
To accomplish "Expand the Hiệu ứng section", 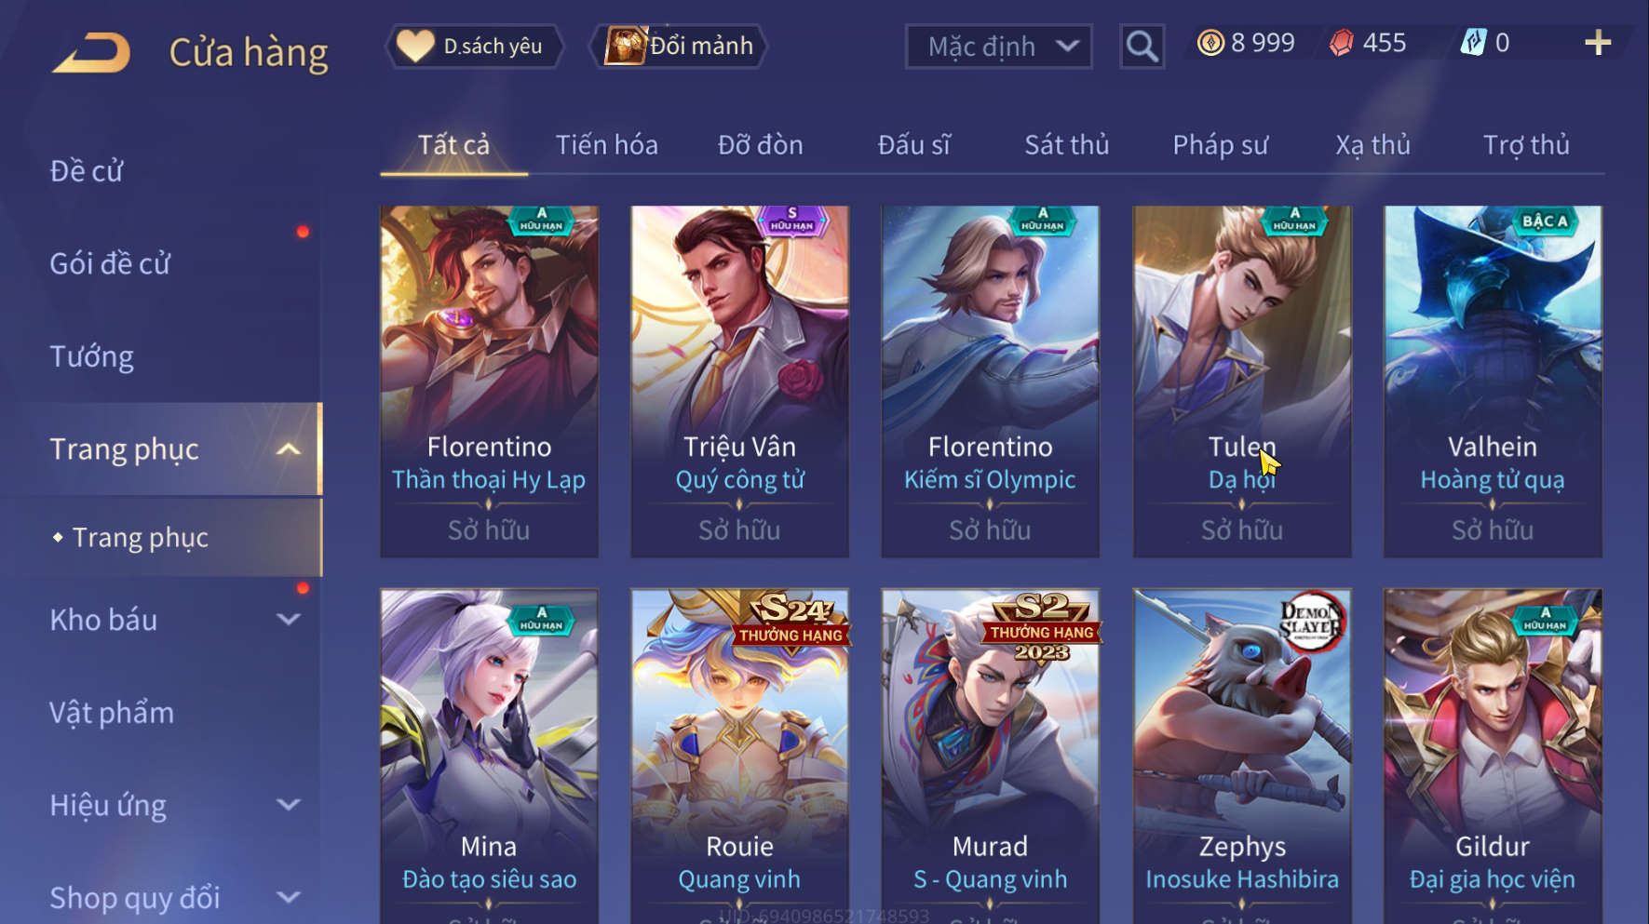I will tap(290, 805).
